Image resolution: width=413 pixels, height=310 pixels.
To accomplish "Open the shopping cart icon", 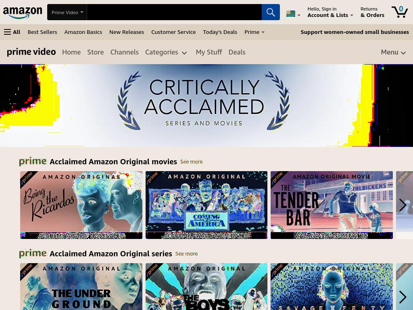I will 400,12.
